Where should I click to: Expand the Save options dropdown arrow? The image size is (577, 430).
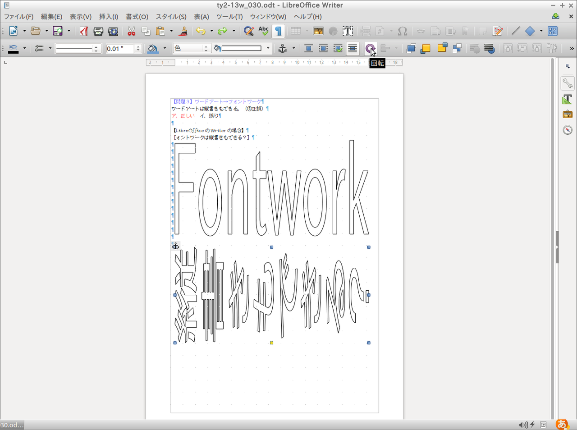coord(69,31)
